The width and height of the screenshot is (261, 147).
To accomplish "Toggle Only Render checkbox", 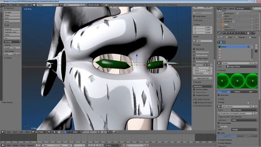I will [194, 49].
